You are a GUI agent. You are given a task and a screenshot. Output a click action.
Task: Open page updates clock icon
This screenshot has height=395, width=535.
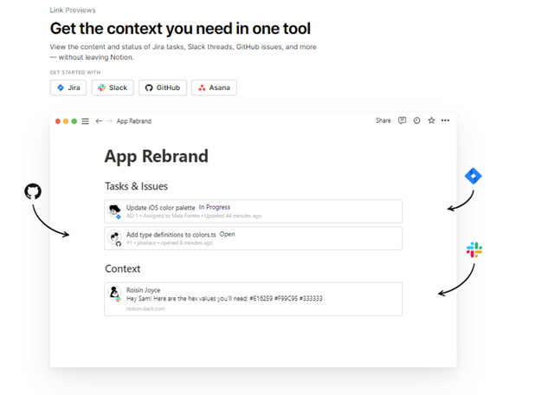click(x=416, y=121)
